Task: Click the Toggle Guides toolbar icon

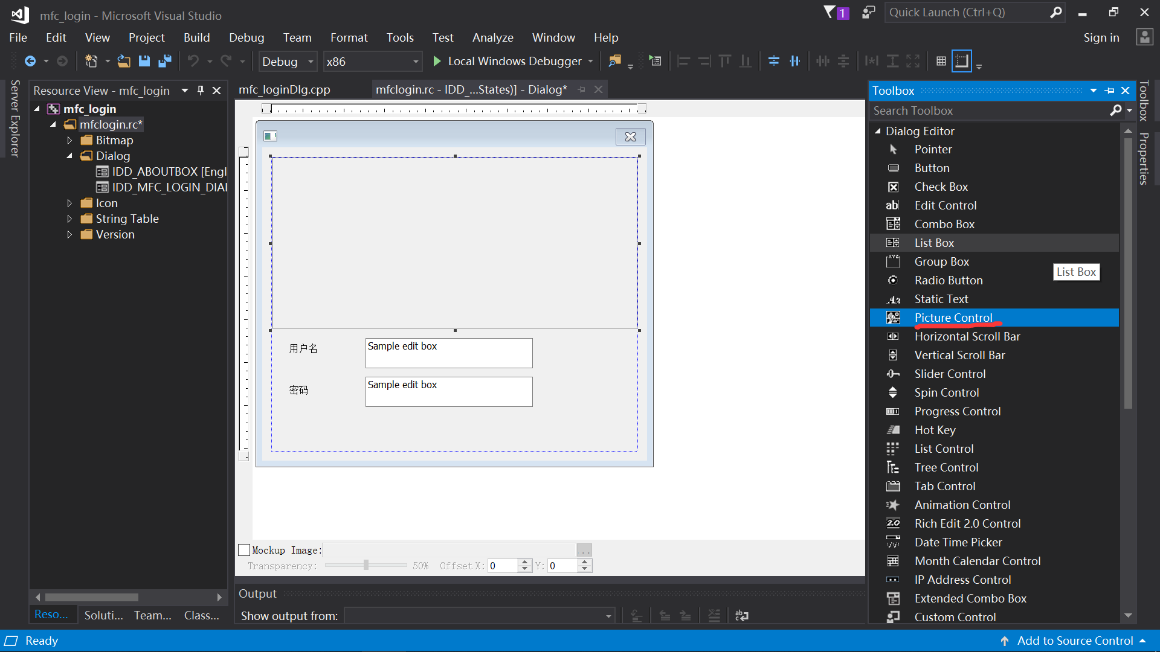Action: [x=961, y=61]
